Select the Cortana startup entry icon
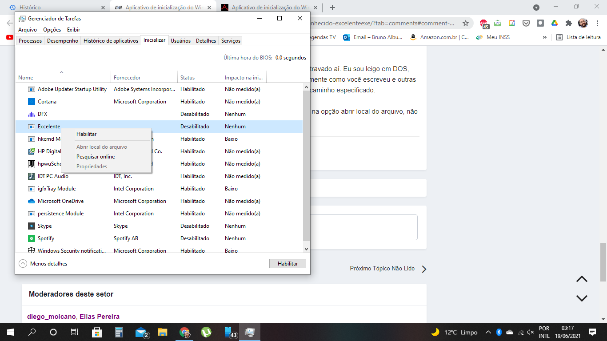Viewport: 607px width, 341px height. (32, 102)
